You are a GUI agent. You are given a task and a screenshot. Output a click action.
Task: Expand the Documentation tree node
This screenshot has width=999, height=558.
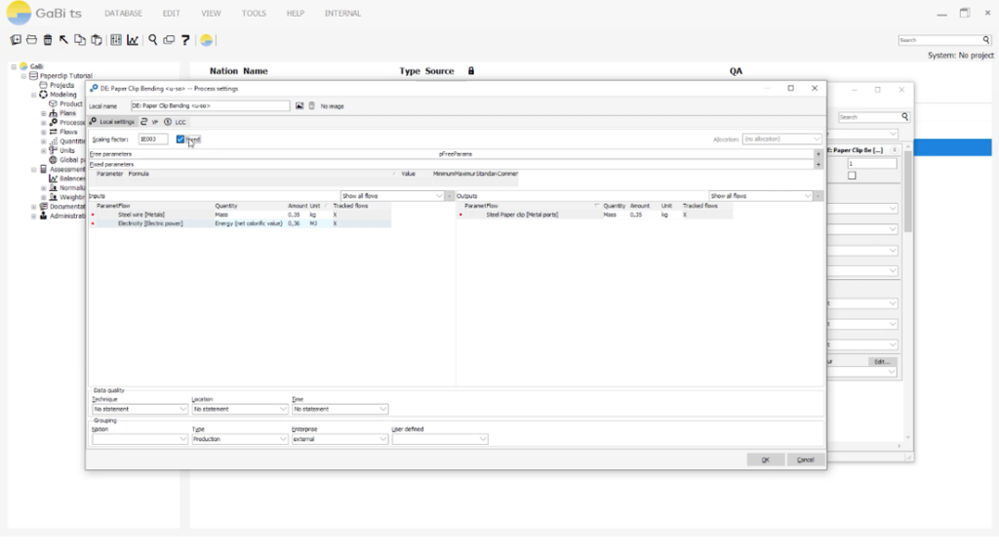click(34, 207)
